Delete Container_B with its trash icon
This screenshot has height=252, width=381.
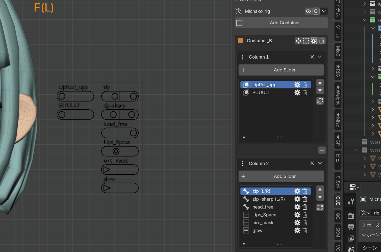pos(322,41)
